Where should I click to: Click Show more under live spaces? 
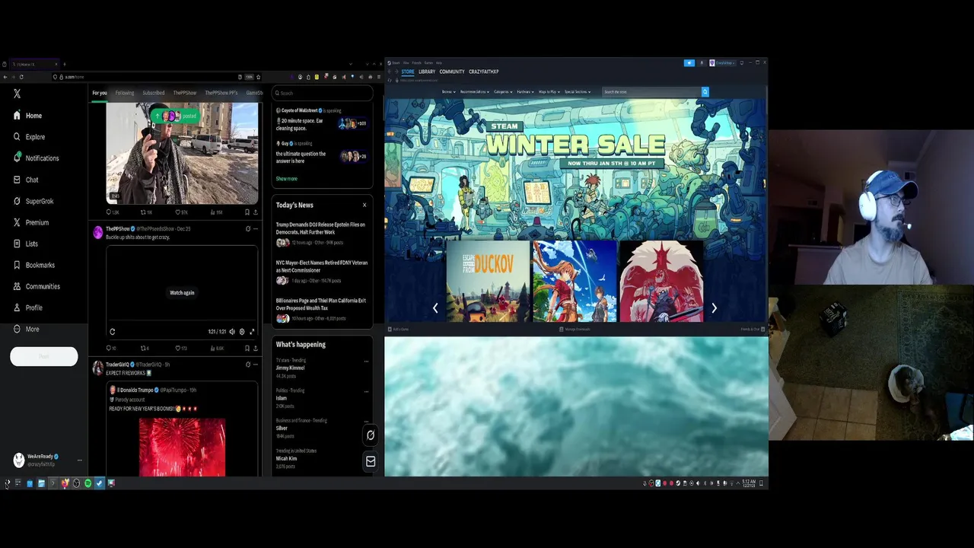click(287, 179)
